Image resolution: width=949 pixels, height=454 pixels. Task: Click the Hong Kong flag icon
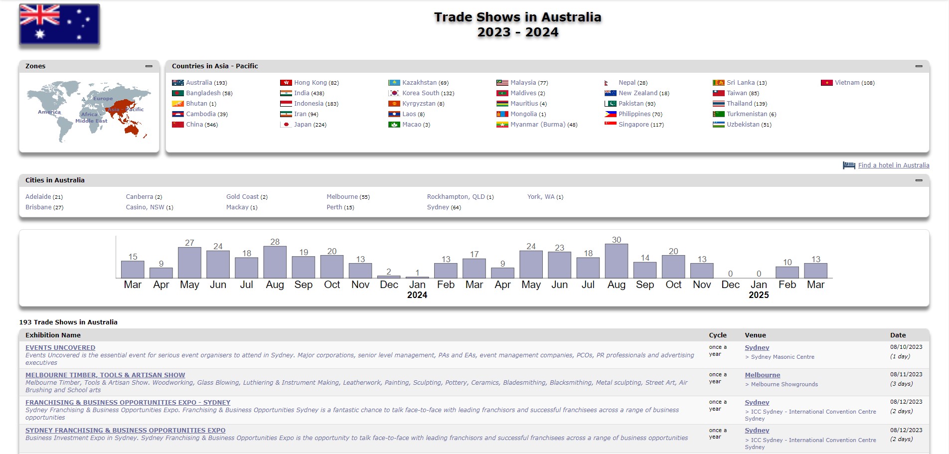[286, 83]
